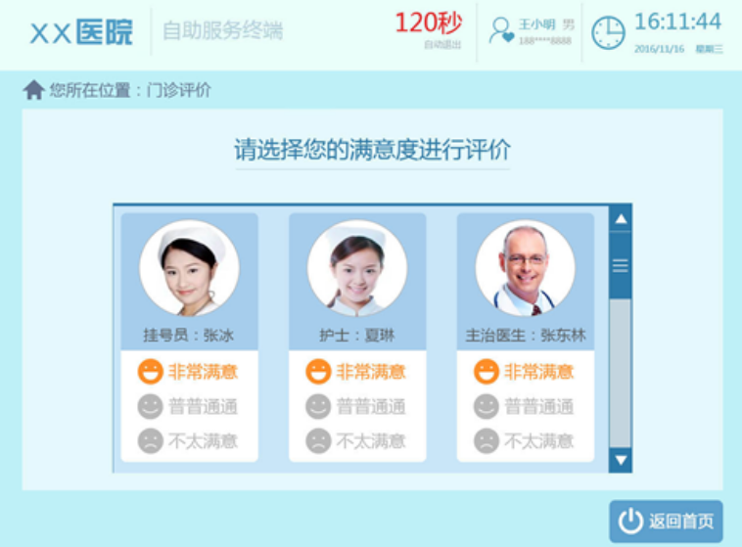This screenshot has width=742, height=547.
Task: Select neutral face icon for nurse 夏琳
Action: pyautogui.click(x=318, y=406)
